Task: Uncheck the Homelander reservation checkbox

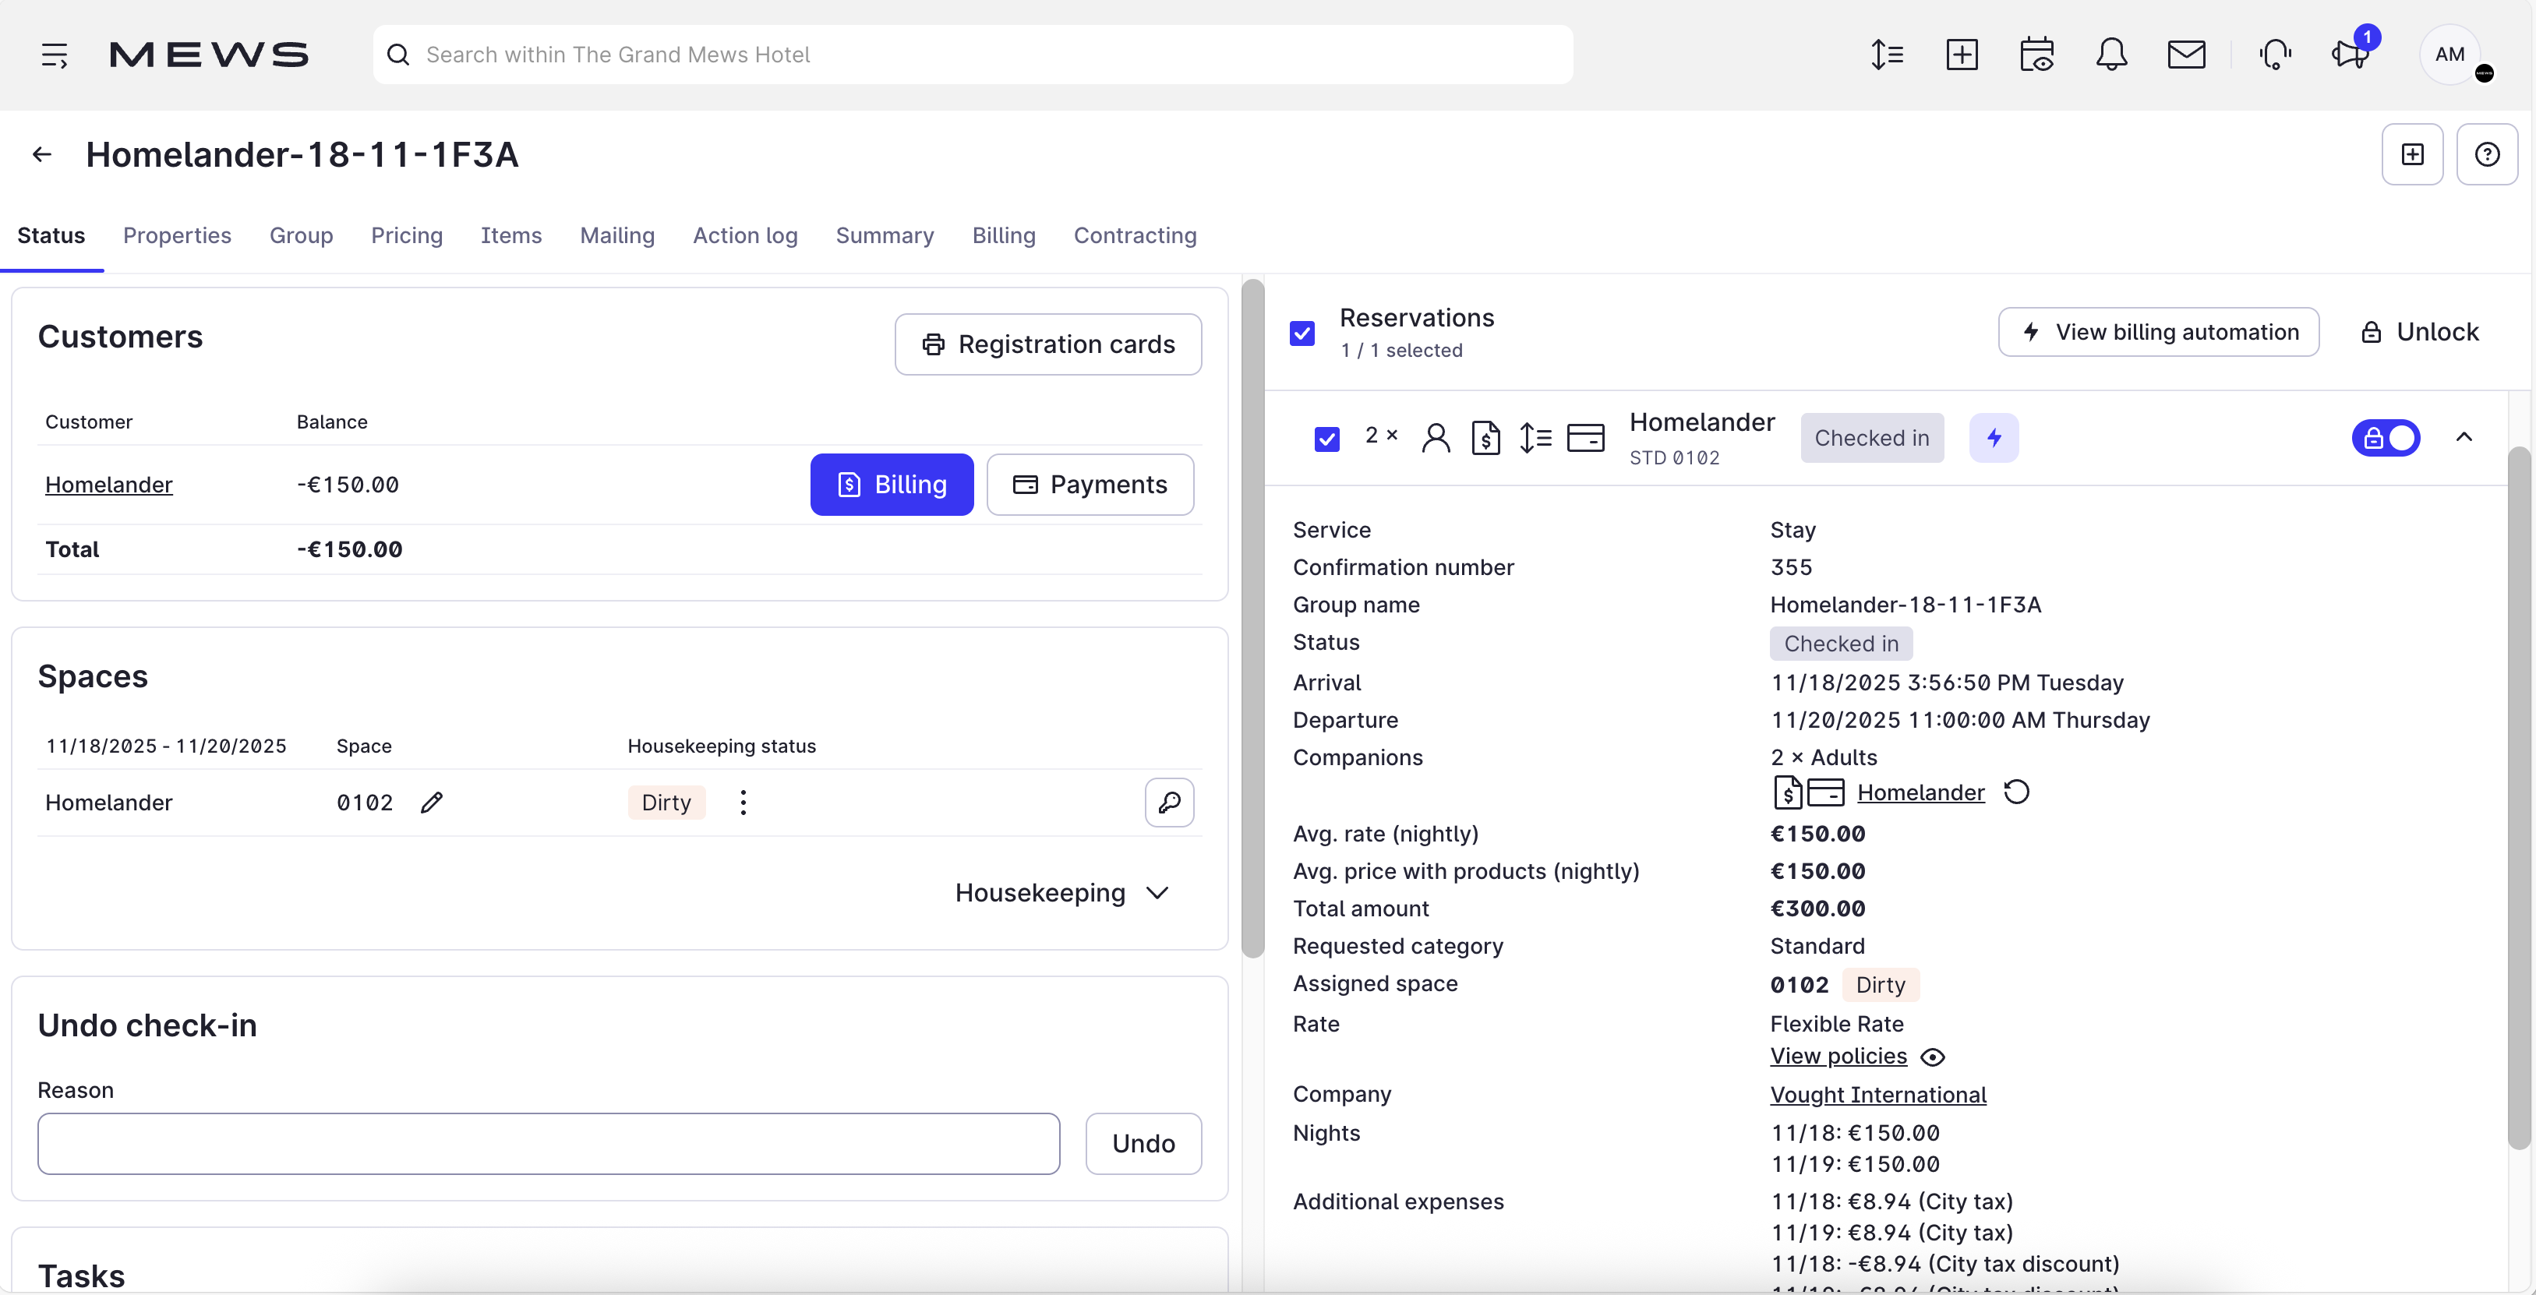Action: pos(1327,438)
